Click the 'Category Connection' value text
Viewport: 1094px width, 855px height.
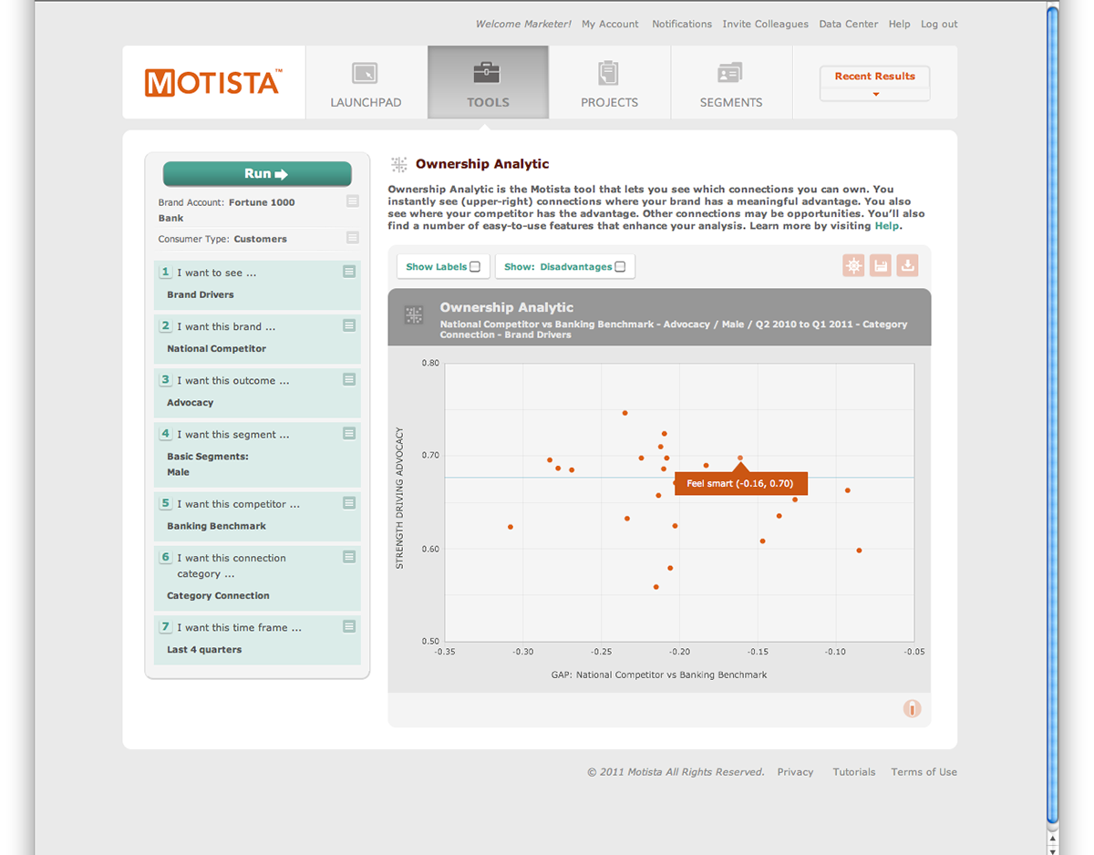[x=218, y=595]
